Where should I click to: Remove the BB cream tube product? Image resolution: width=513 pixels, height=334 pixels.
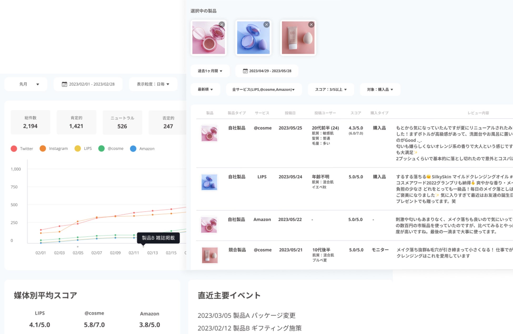click(x=311, y=24)
